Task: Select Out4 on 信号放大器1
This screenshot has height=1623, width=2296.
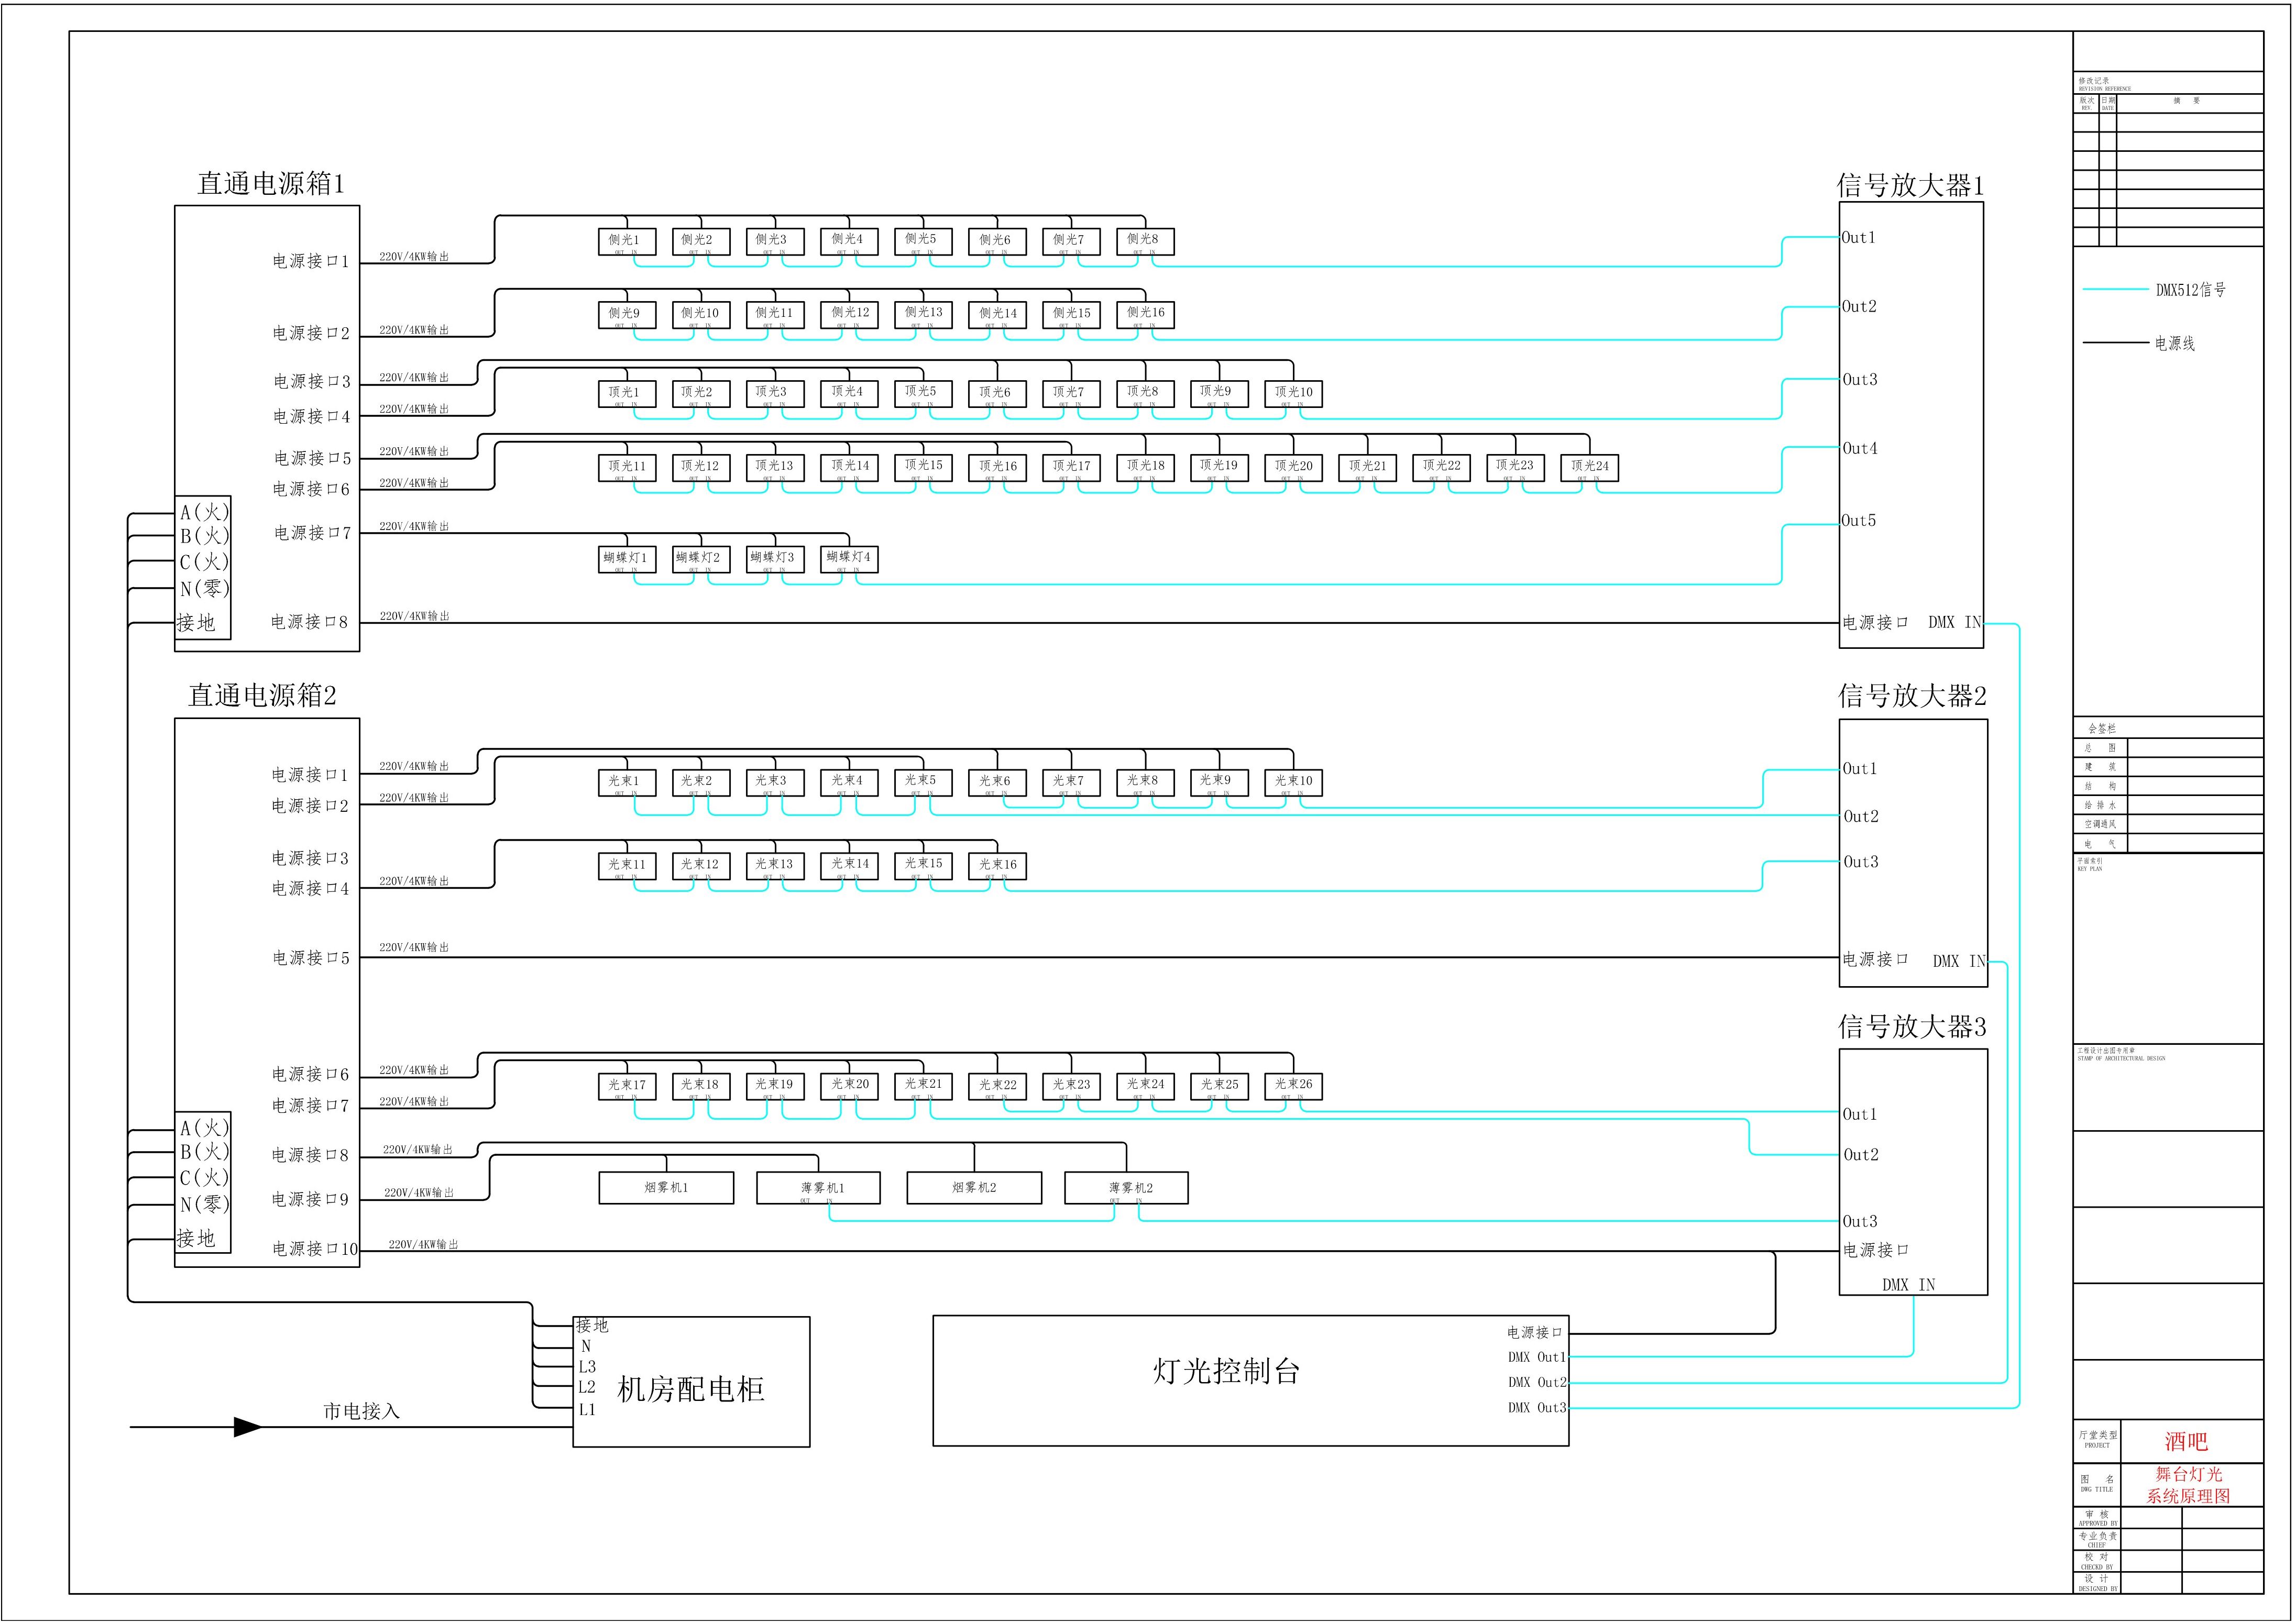Action: (1860, 449)
